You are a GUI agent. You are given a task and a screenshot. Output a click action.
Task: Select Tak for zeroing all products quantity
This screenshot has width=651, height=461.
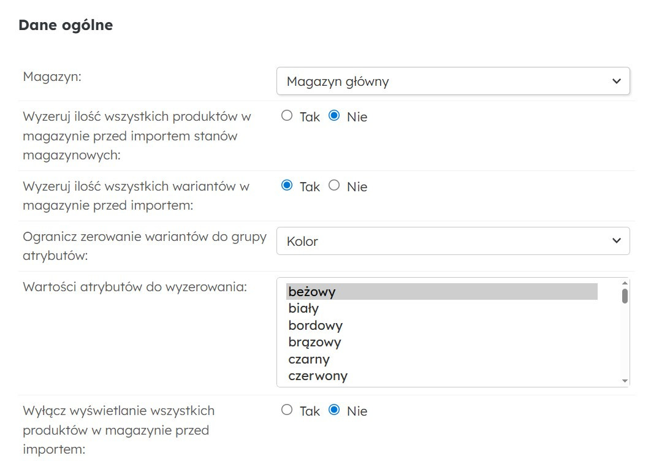tap(287, 116)
